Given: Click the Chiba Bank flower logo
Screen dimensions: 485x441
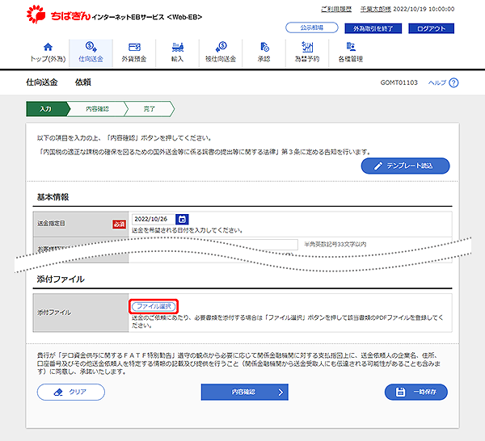Looking at the screenshot, I should 36,15.
